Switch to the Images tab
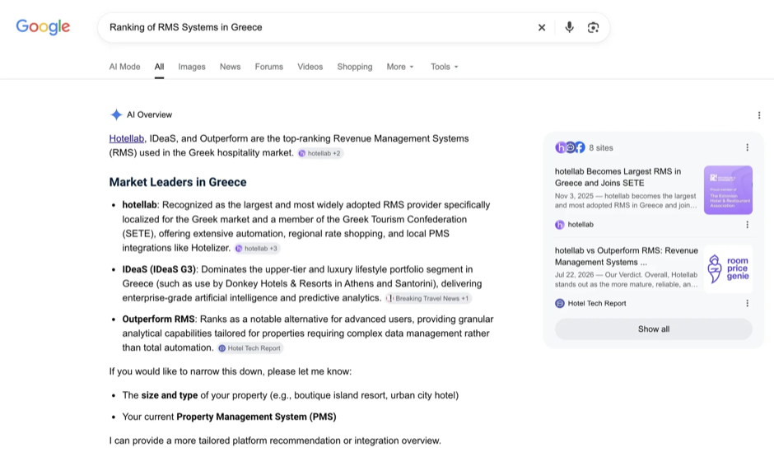 (x=192, y=67)
